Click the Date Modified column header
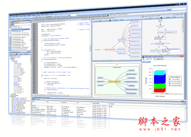The image size is (191, 137). [x=100, y=103]
